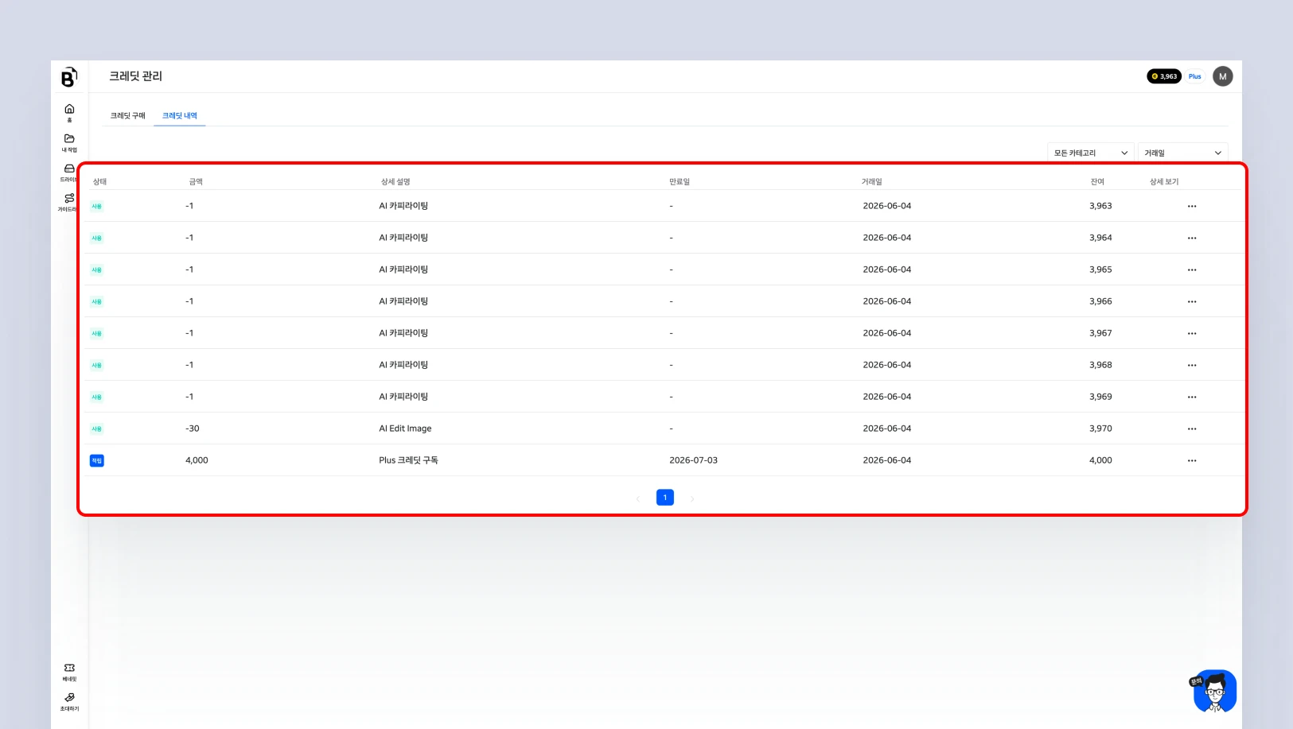This screenshot has height=729, width=1293.
Task: Click the 3,966 remaining balance
Action: click(x=1100, y=301)
